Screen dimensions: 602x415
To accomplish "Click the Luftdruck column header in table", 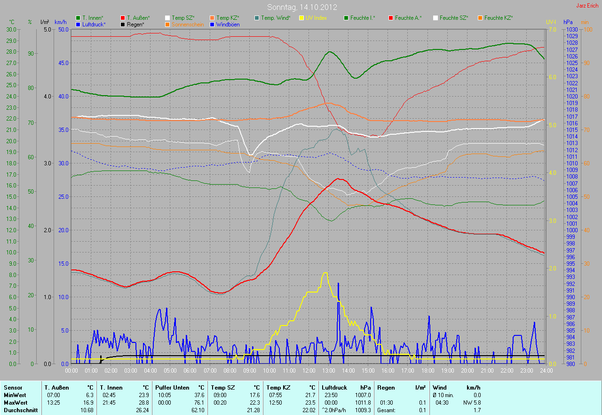I will (x=335, y=388).
